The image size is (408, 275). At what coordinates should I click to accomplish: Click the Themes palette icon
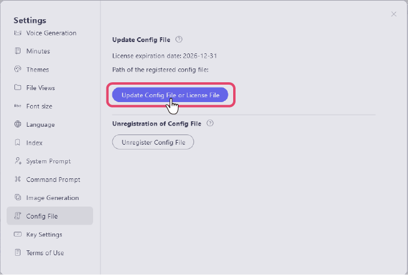17,70
